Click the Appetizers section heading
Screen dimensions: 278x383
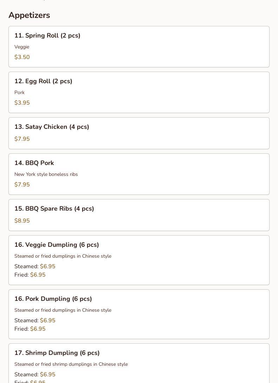29,15
